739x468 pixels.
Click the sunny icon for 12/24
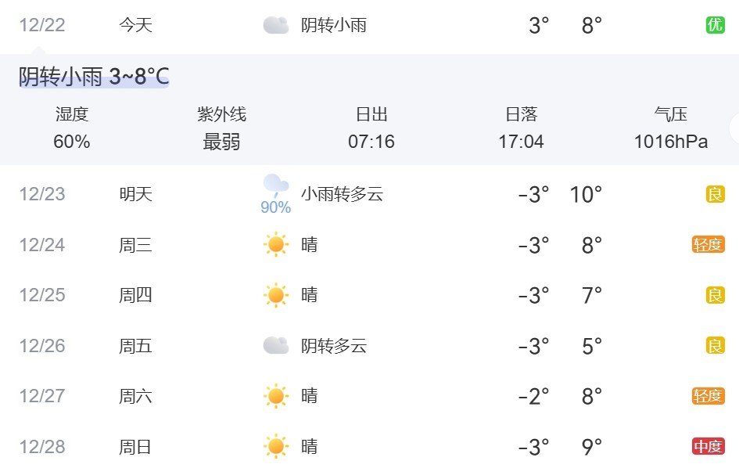pos(275,245)
